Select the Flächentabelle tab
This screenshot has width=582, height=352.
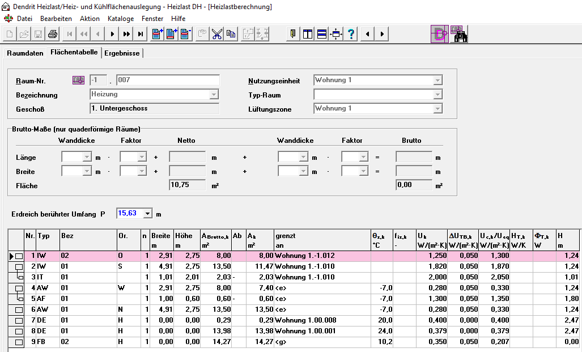74,52
